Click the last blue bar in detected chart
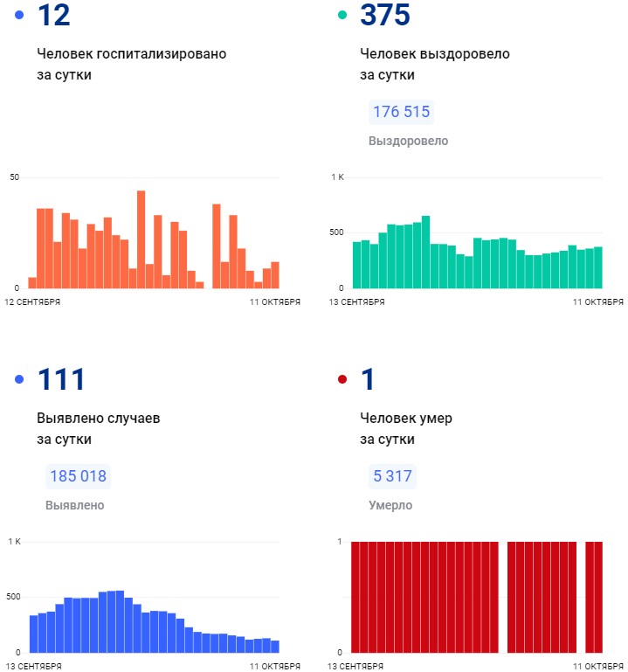 [x=275, y=647]
